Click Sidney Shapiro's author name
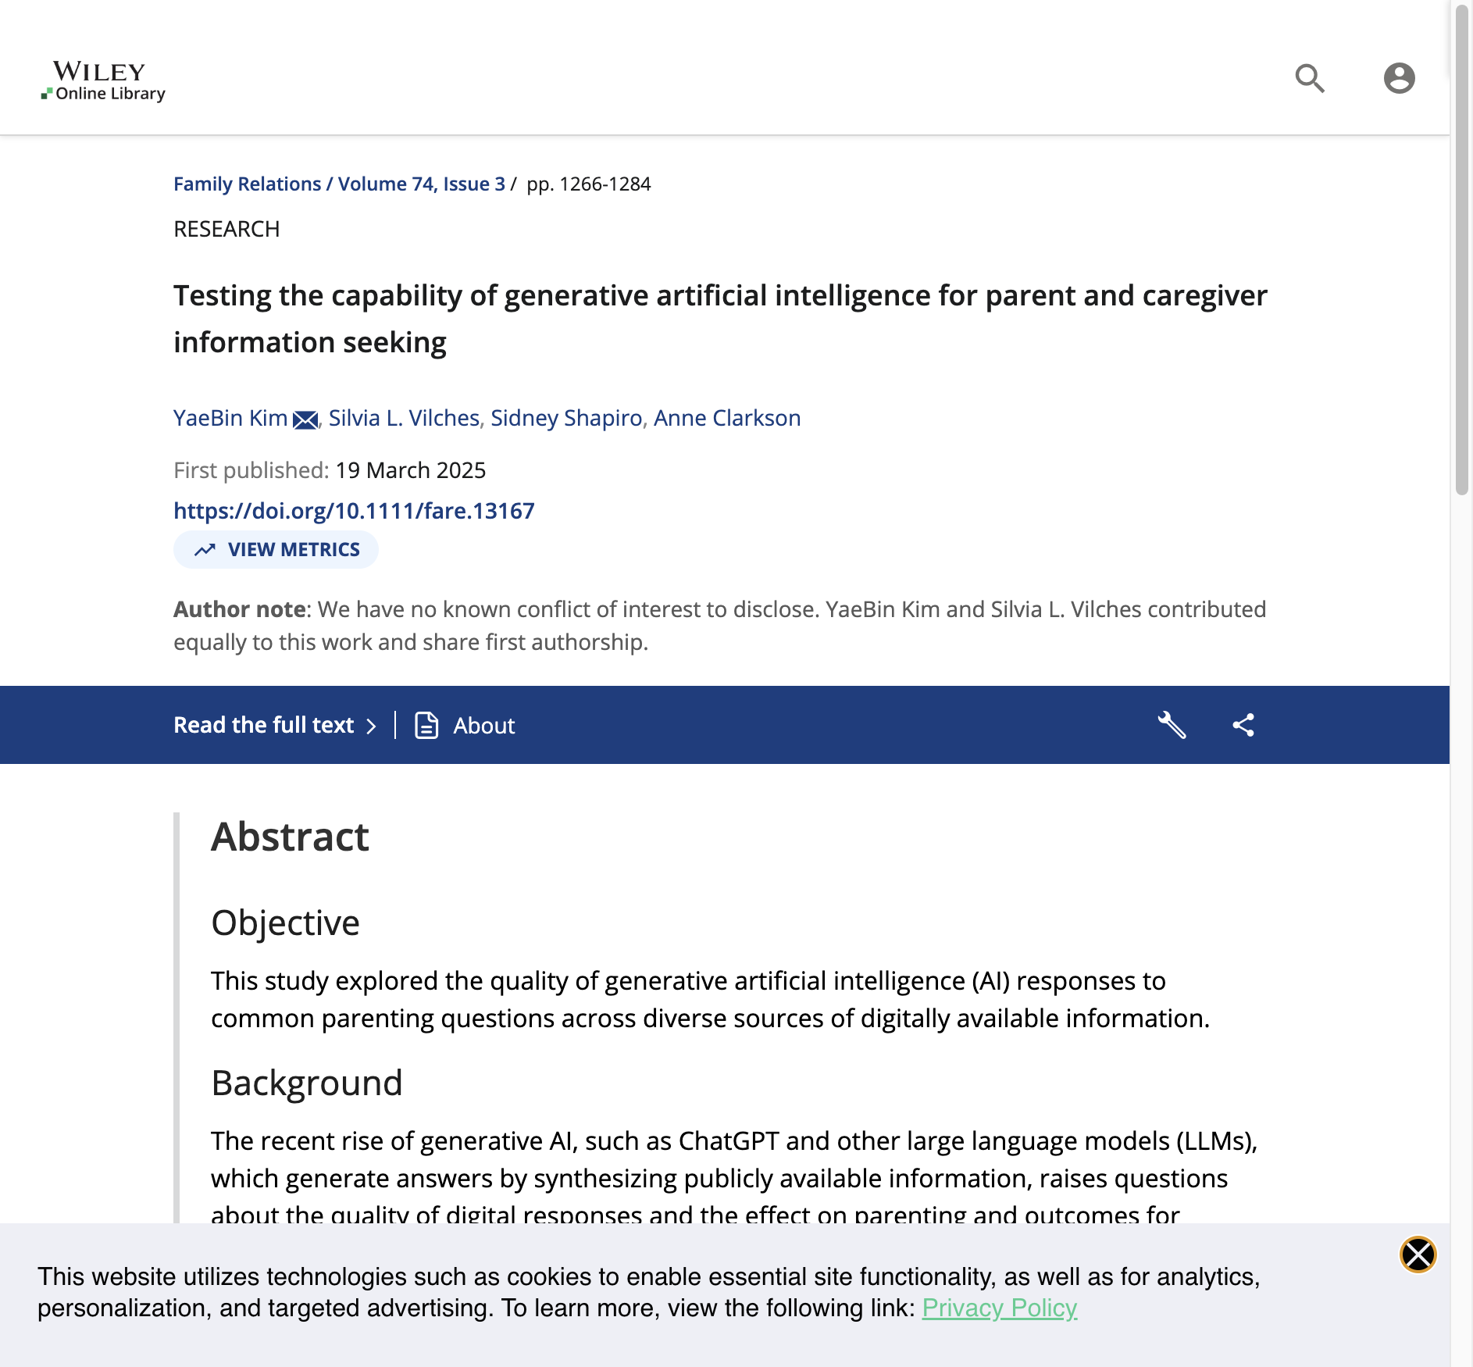1473x1367 pixels. (565, 419)
